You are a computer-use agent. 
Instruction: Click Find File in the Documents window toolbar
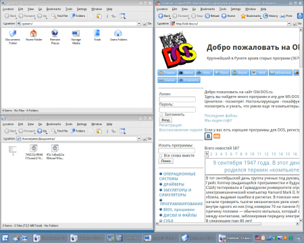(x=59, y=131)
